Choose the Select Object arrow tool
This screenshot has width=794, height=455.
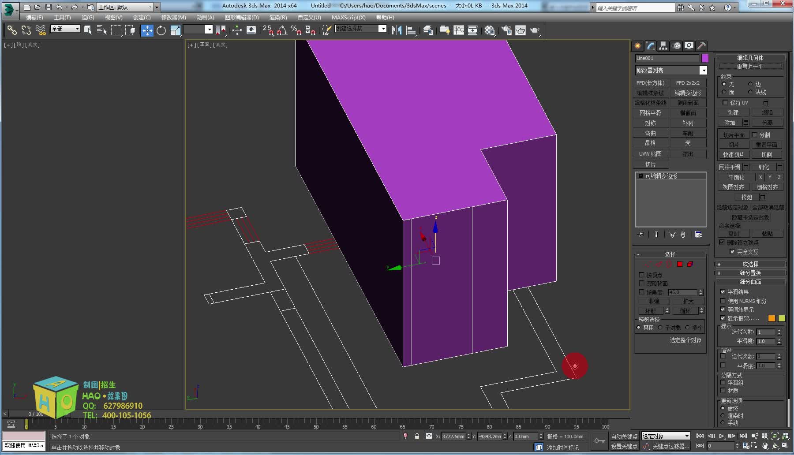click(88, 30)
